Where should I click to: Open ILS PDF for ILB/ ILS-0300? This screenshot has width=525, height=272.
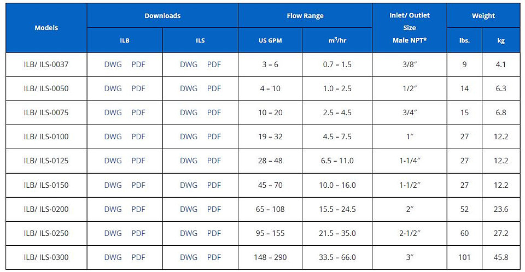[214, 257]
